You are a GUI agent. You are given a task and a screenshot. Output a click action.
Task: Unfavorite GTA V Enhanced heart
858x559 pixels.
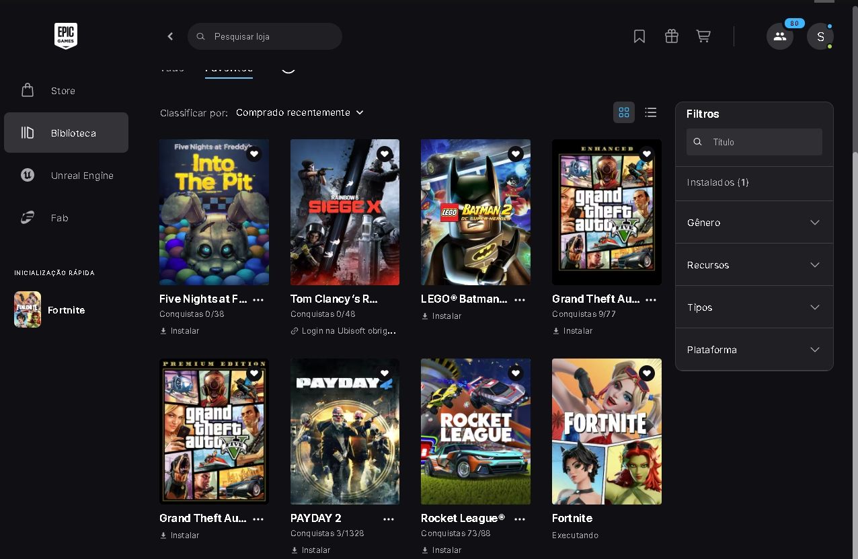tap(646, 154)
